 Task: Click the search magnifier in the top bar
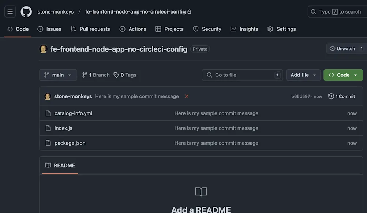coord(314,11)
